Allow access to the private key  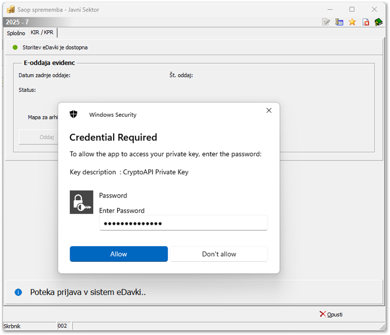pos(119,254)
